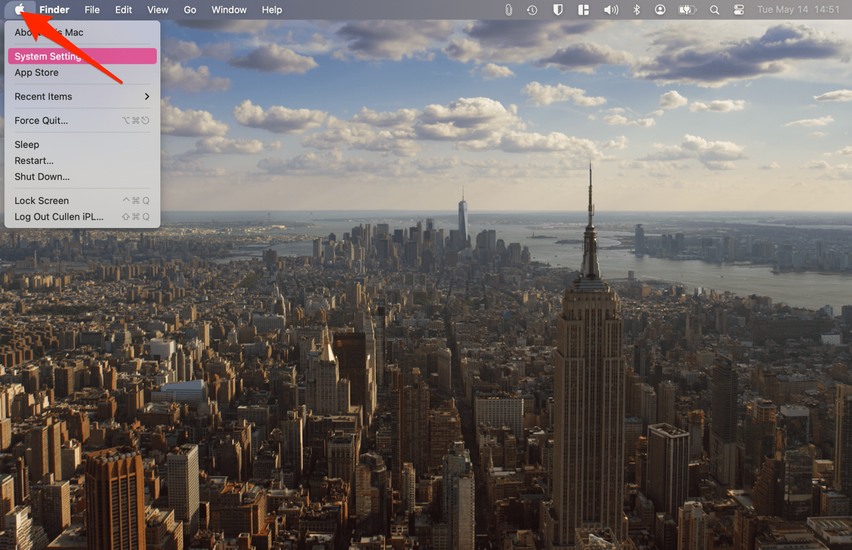The height and width of the screenshot is (550, 852).
Task: Check the battery charging icon
Action: [x=687, y=10]
